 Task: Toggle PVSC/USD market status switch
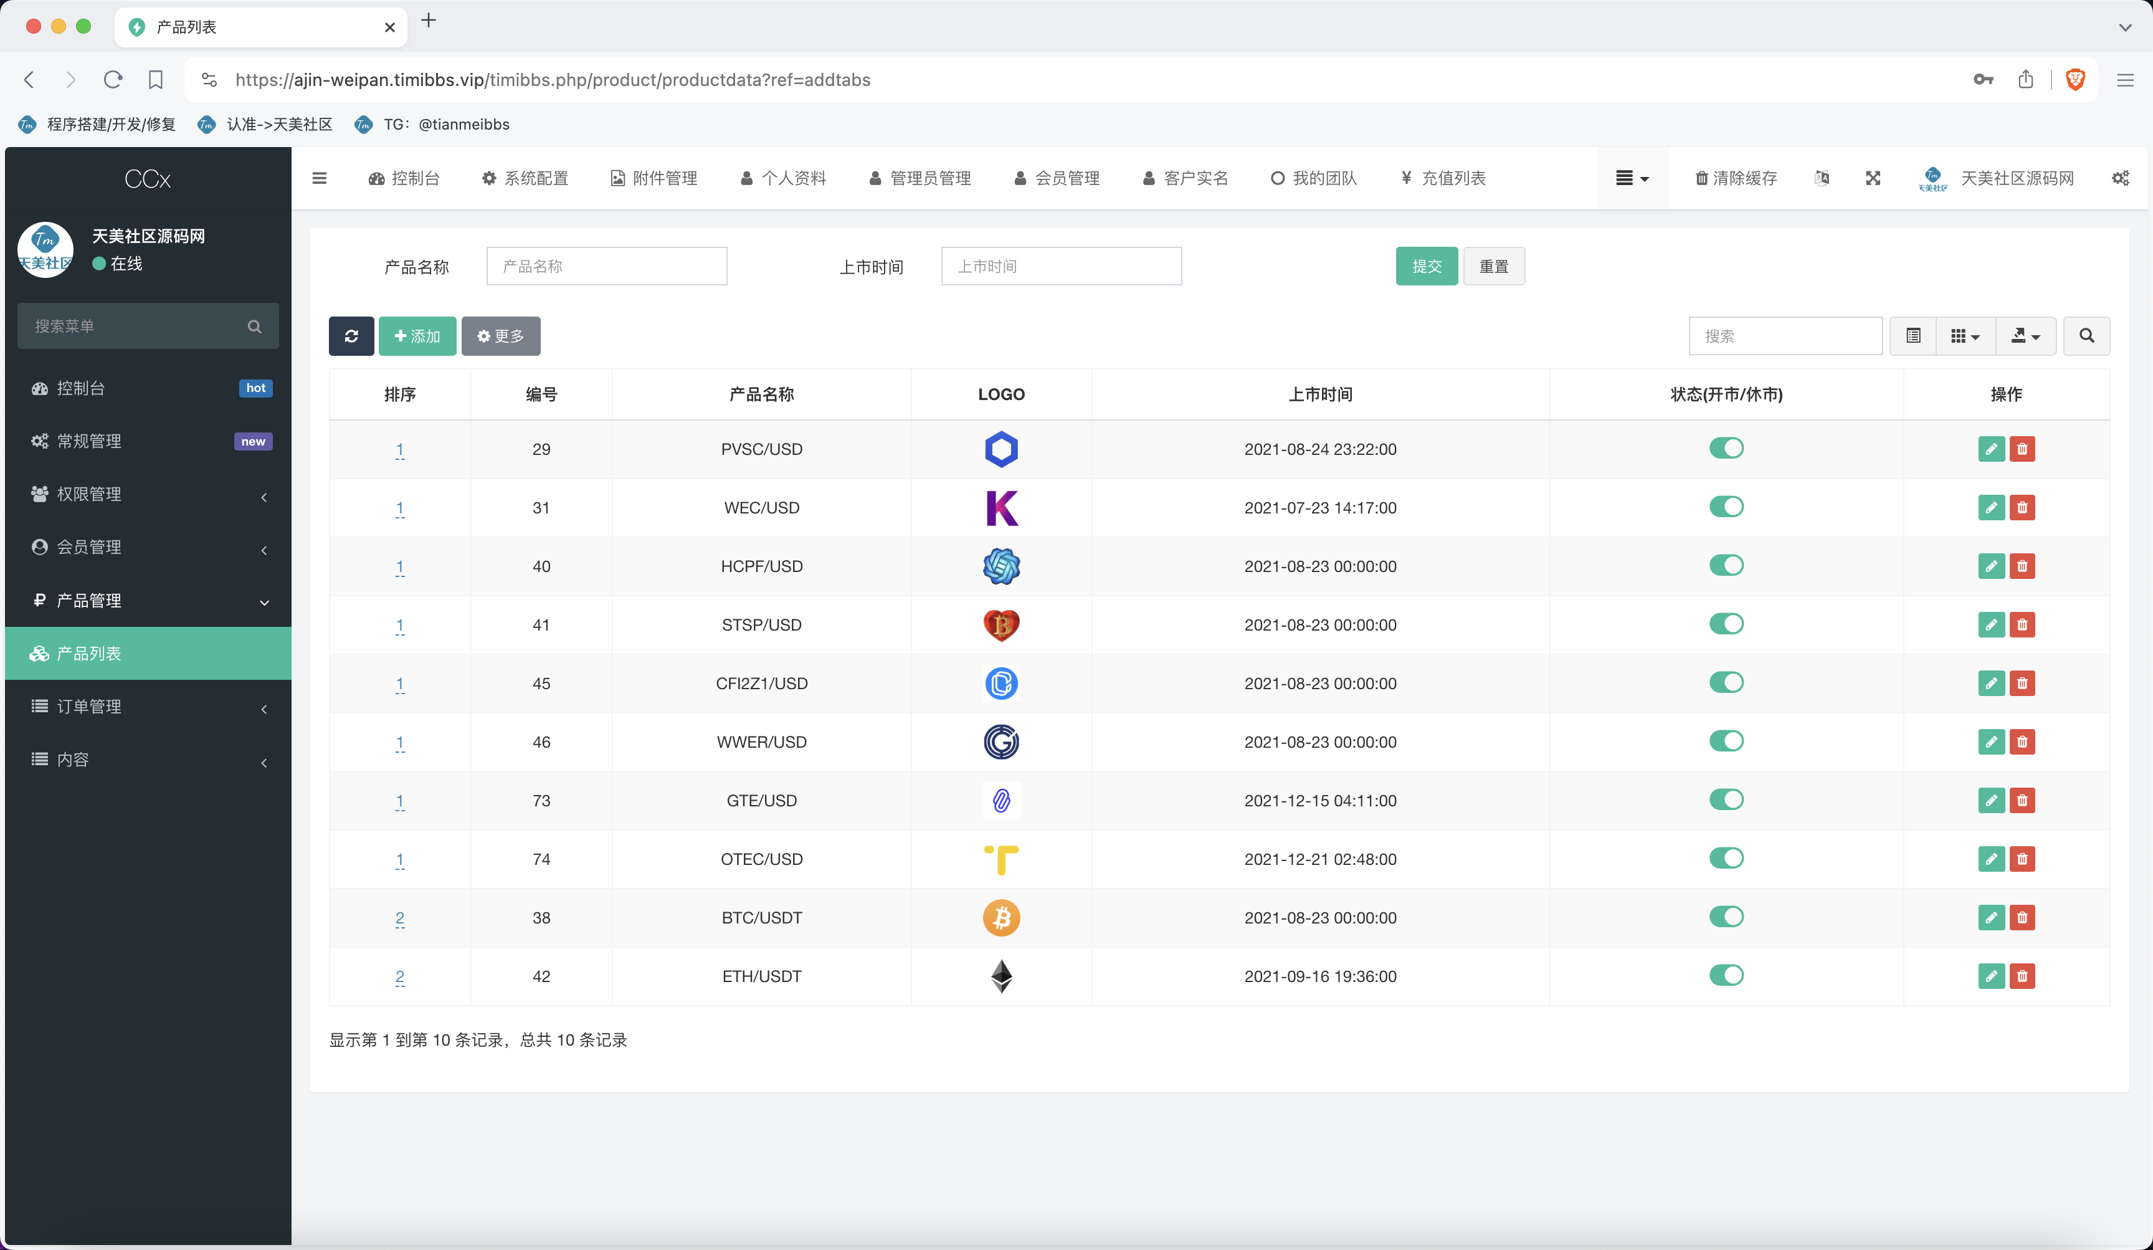pyautogui.click(x=1726, y=447)
